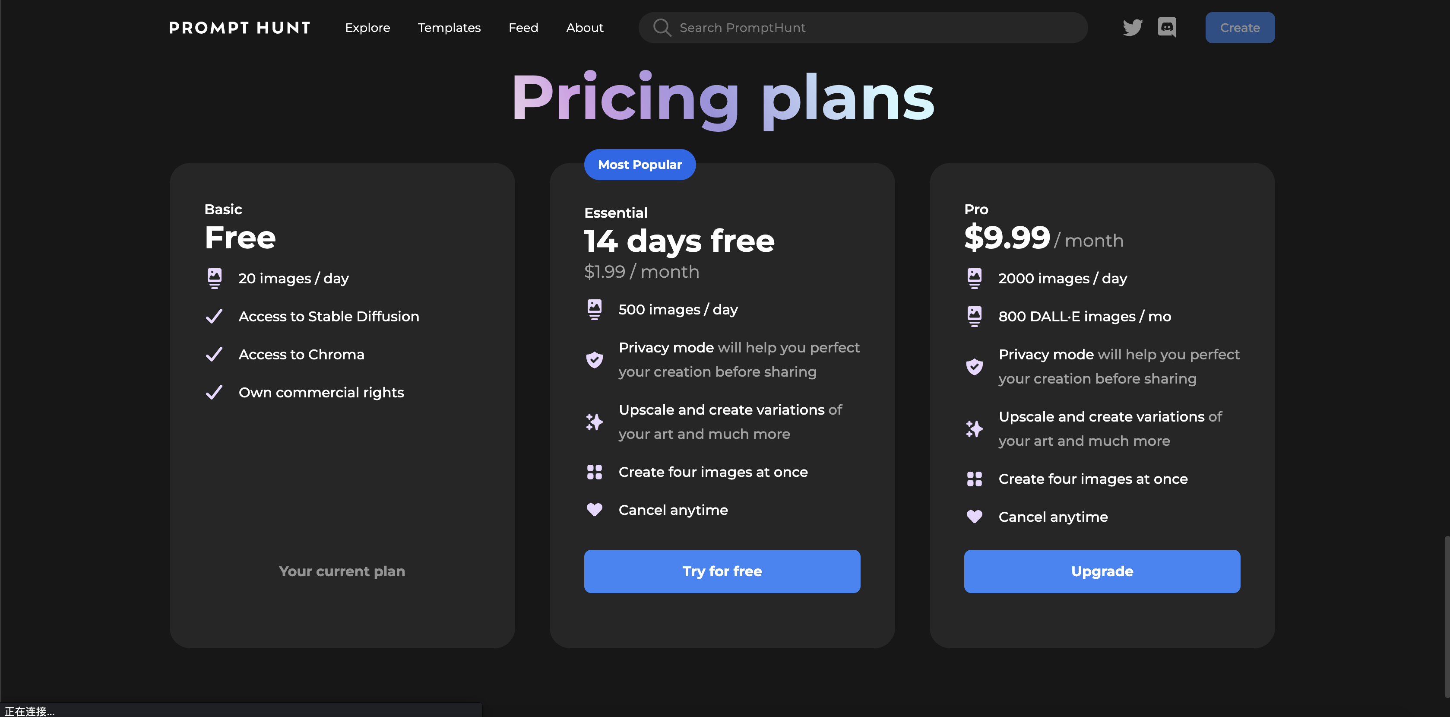Click heart icon beside Pro Cancel anytime
The width and height of the screenshot is (1450, 717).
(x=974, y=517)
